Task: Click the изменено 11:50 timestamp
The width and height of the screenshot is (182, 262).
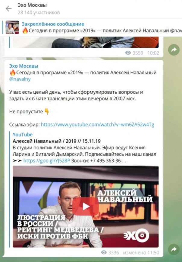Action: [x=141, y=252]
